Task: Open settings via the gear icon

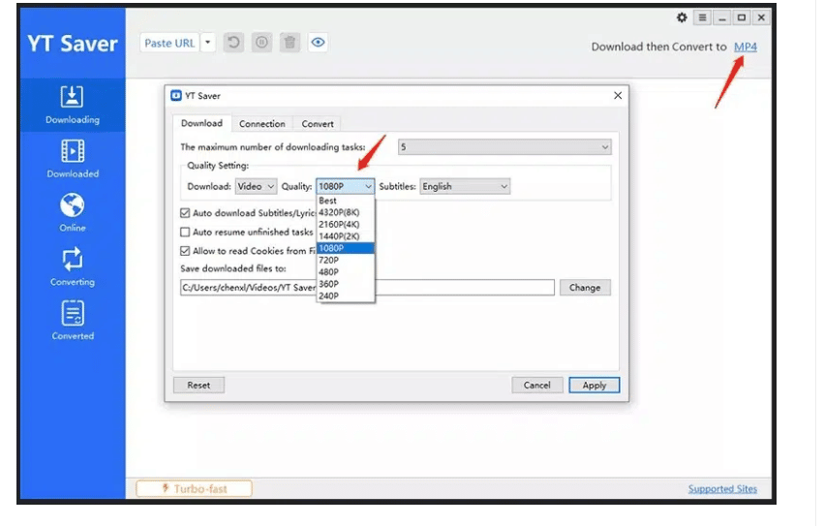Action: click(682, 17)
